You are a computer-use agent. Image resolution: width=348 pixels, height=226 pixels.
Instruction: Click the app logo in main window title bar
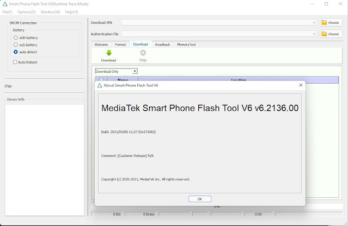(x=5, y=4)
